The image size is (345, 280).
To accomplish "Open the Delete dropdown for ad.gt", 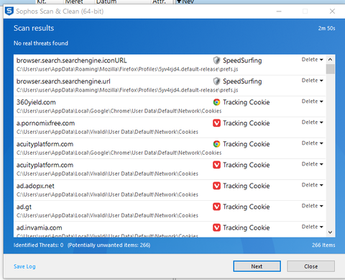I will pyautogui.click(x=313, y=206).
